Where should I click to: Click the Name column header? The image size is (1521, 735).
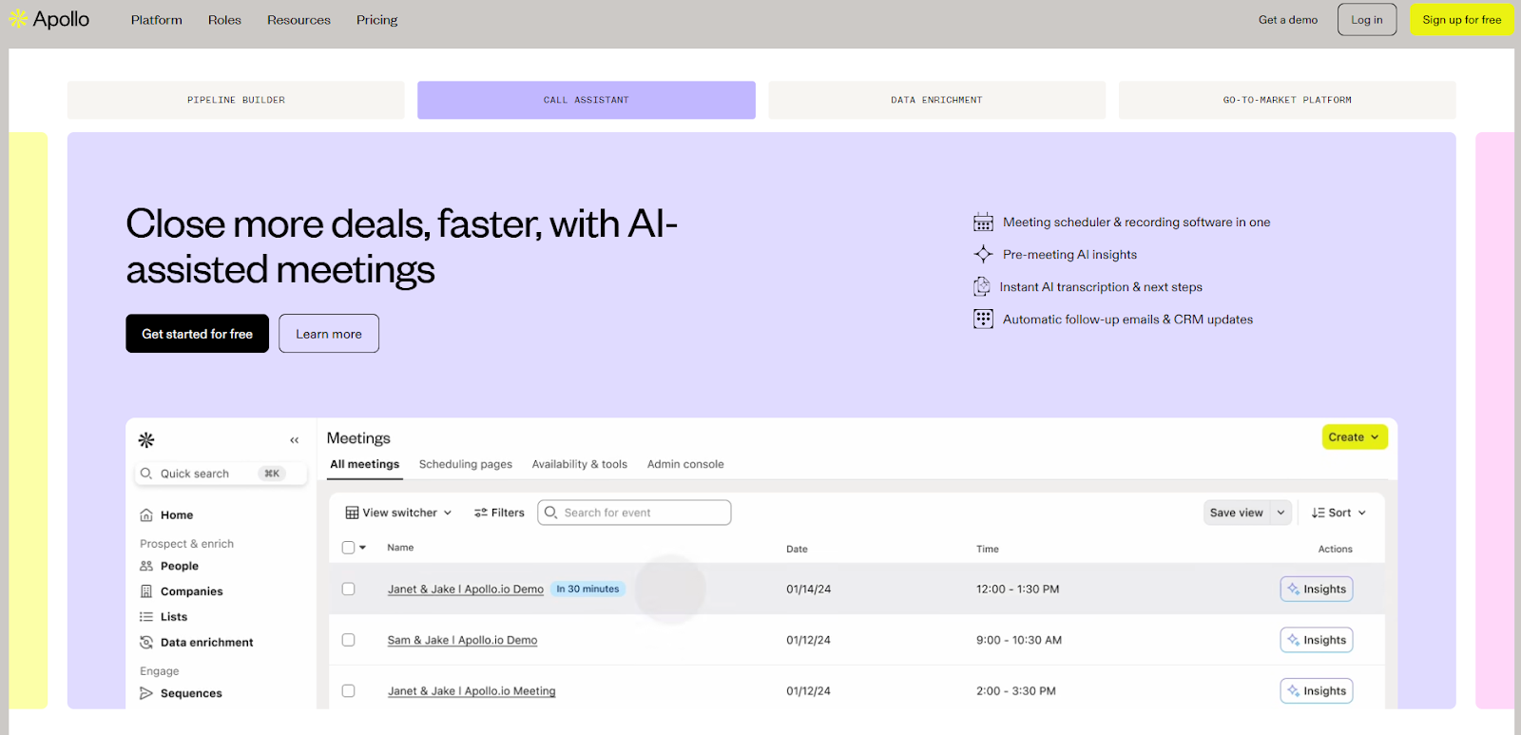pos(400,548)
